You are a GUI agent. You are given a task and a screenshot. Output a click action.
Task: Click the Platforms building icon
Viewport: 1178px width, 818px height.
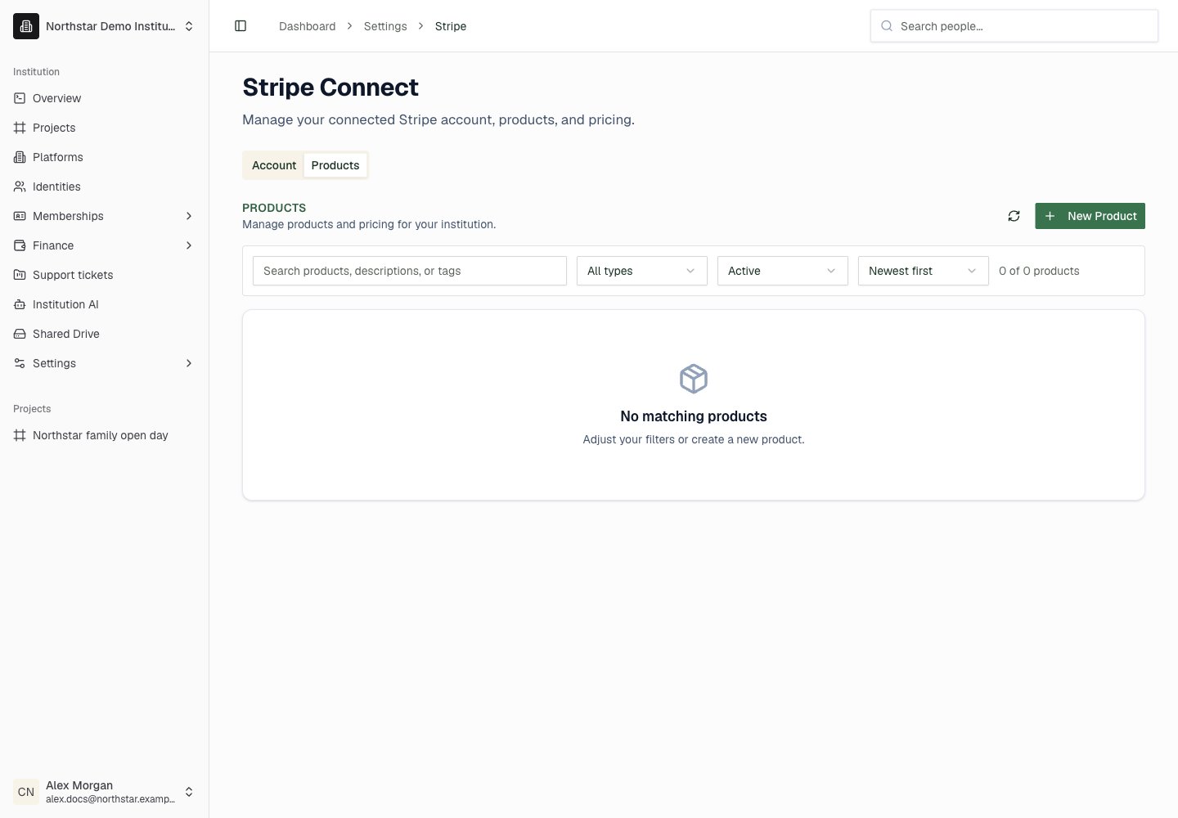[x=20, y=157]
